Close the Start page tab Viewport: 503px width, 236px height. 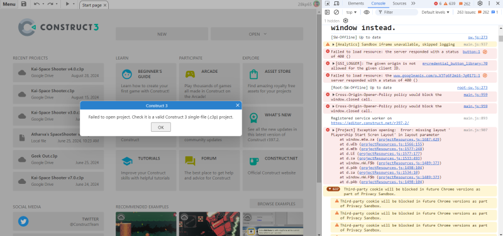point(105,5)
